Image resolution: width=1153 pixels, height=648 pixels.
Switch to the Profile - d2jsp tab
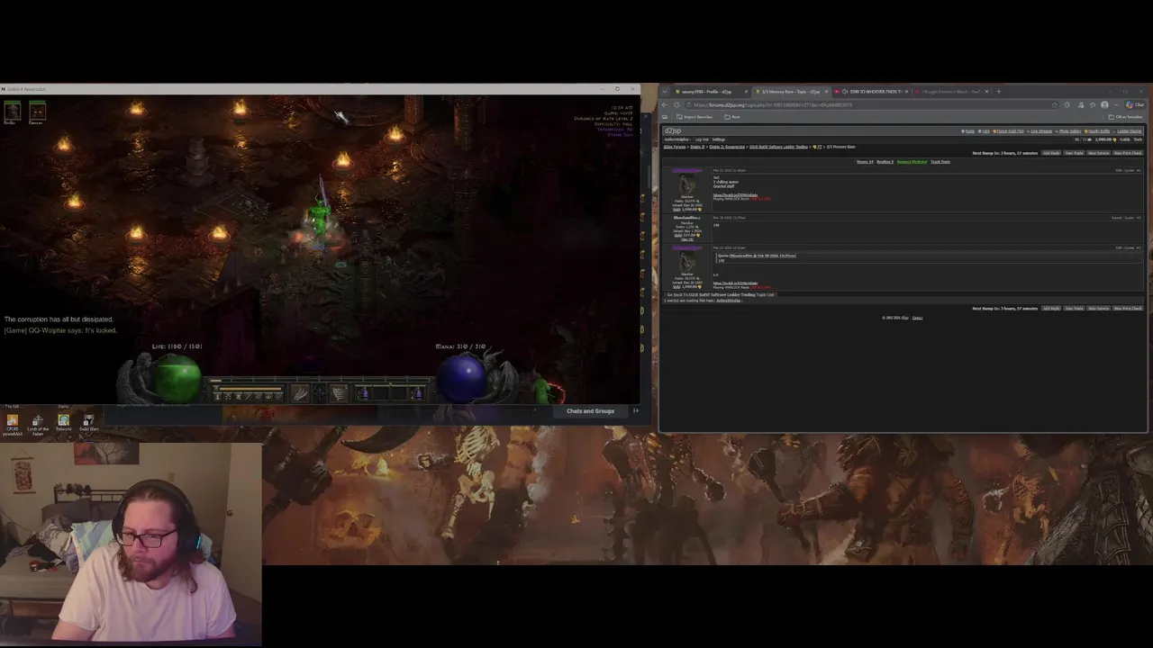tap(711, 92)
